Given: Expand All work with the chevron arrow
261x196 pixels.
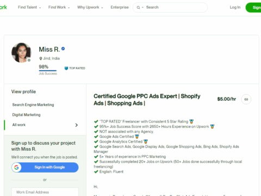Looking at the screenshot, I should pyautogui.click(x=77, y=125).
